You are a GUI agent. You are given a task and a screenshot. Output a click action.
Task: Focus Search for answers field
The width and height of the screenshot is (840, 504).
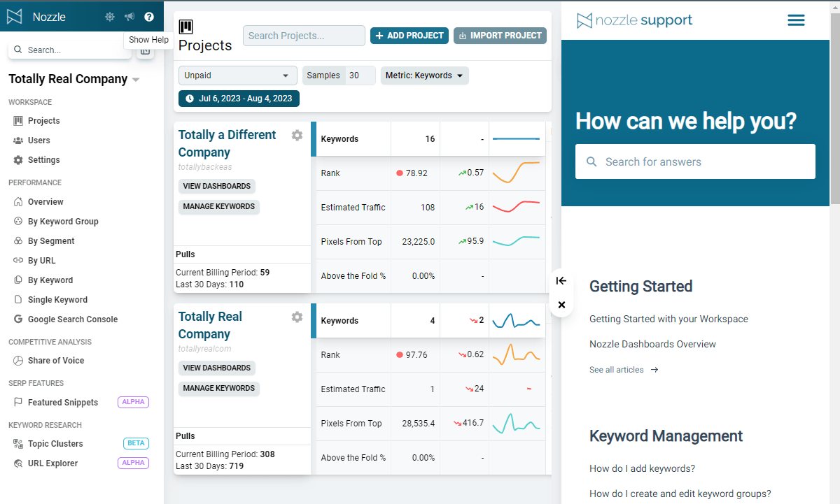[x=695, y=161]
